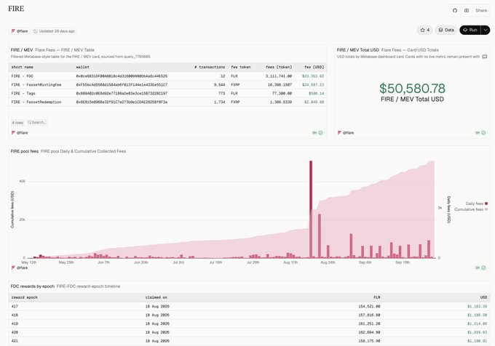Sort by 'fee token' column header
Viewport: 495px width, 346px height.
pos(240,67)
